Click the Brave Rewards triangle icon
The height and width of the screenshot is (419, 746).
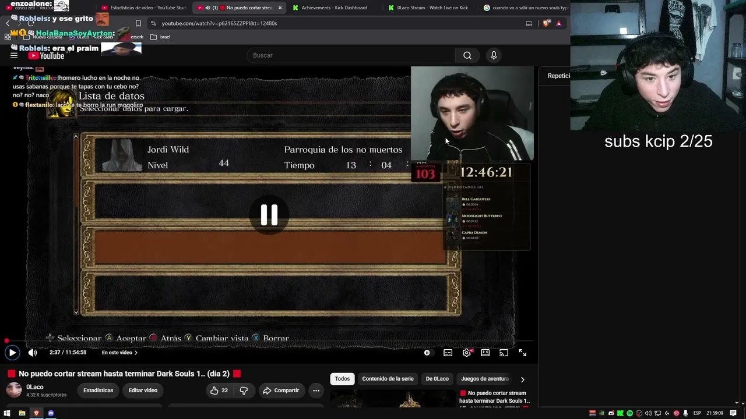coord(558,23)
